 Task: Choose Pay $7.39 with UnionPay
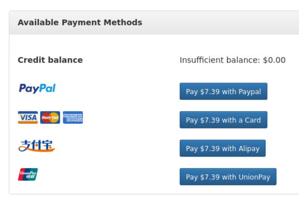228,177
